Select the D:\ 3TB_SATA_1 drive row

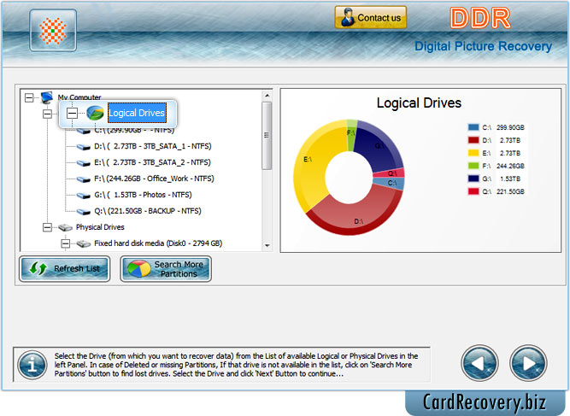[153, 146]
